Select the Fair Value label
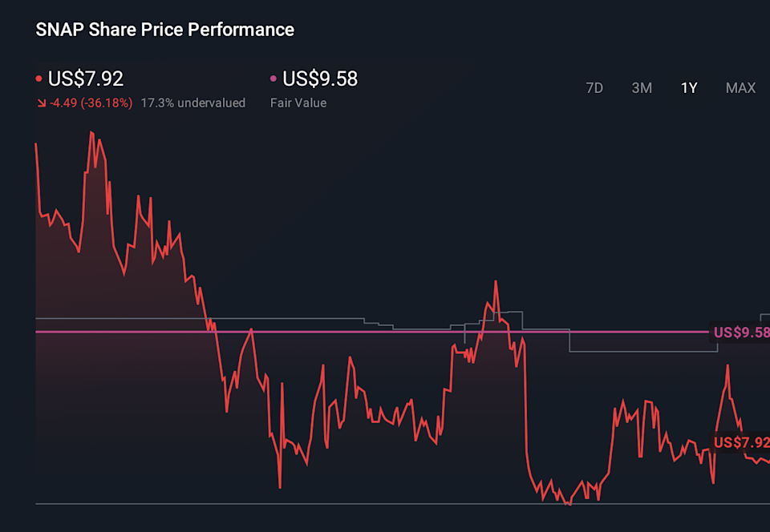 (298, 103)
